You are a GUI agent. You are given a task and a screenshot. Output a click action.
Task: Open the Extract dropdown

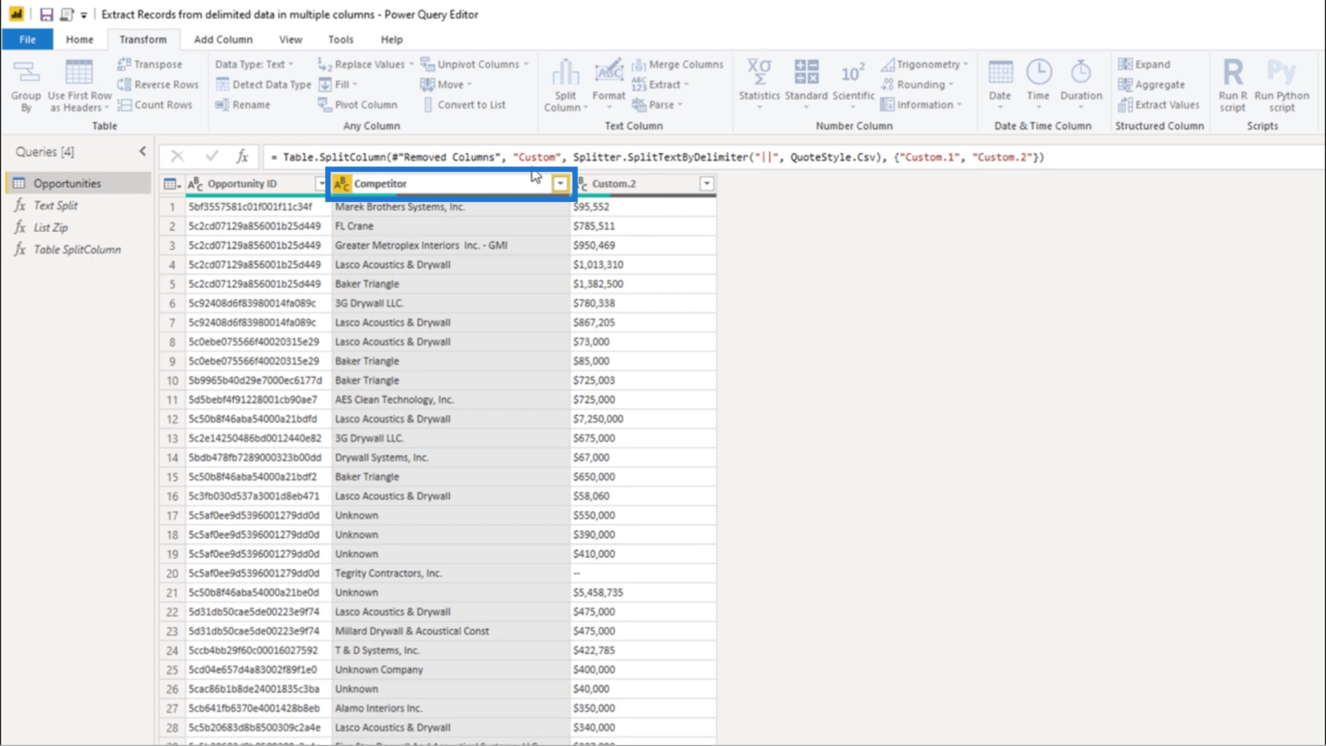coord(661,84)
